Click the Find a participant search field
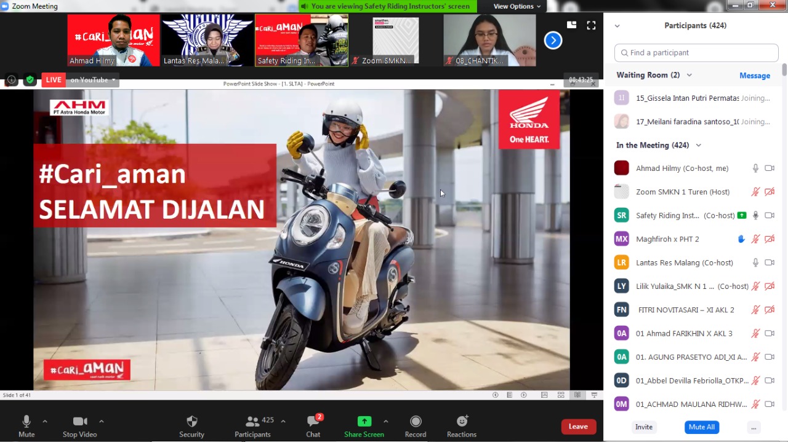The height and width of the screenshot is (442, 788). pyautogui.click(x=696, y=53)
